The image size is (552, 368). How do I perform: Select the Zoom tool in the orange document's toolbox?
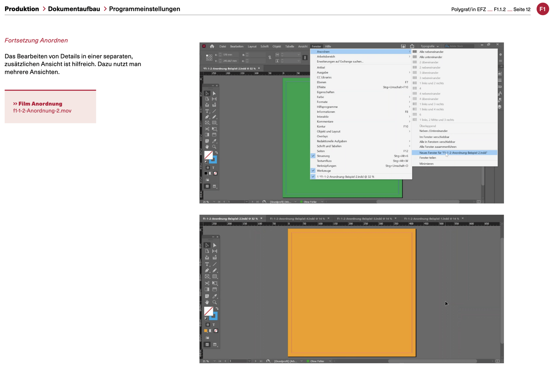(x=215, y=302)
